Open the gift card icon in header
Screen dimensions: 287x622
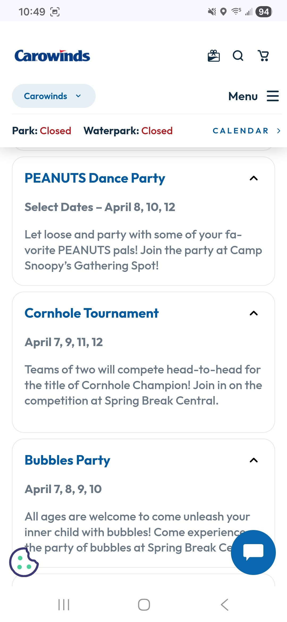(214, 56)
